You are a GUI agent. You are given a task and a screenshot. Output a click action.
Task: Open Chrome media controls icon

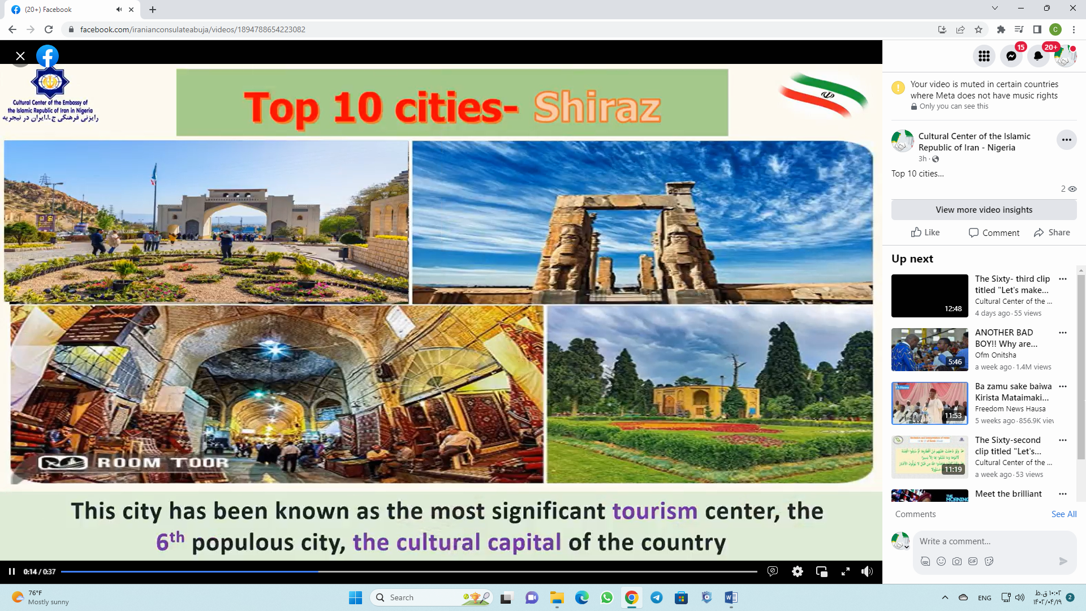click(x=1019, y=29)
